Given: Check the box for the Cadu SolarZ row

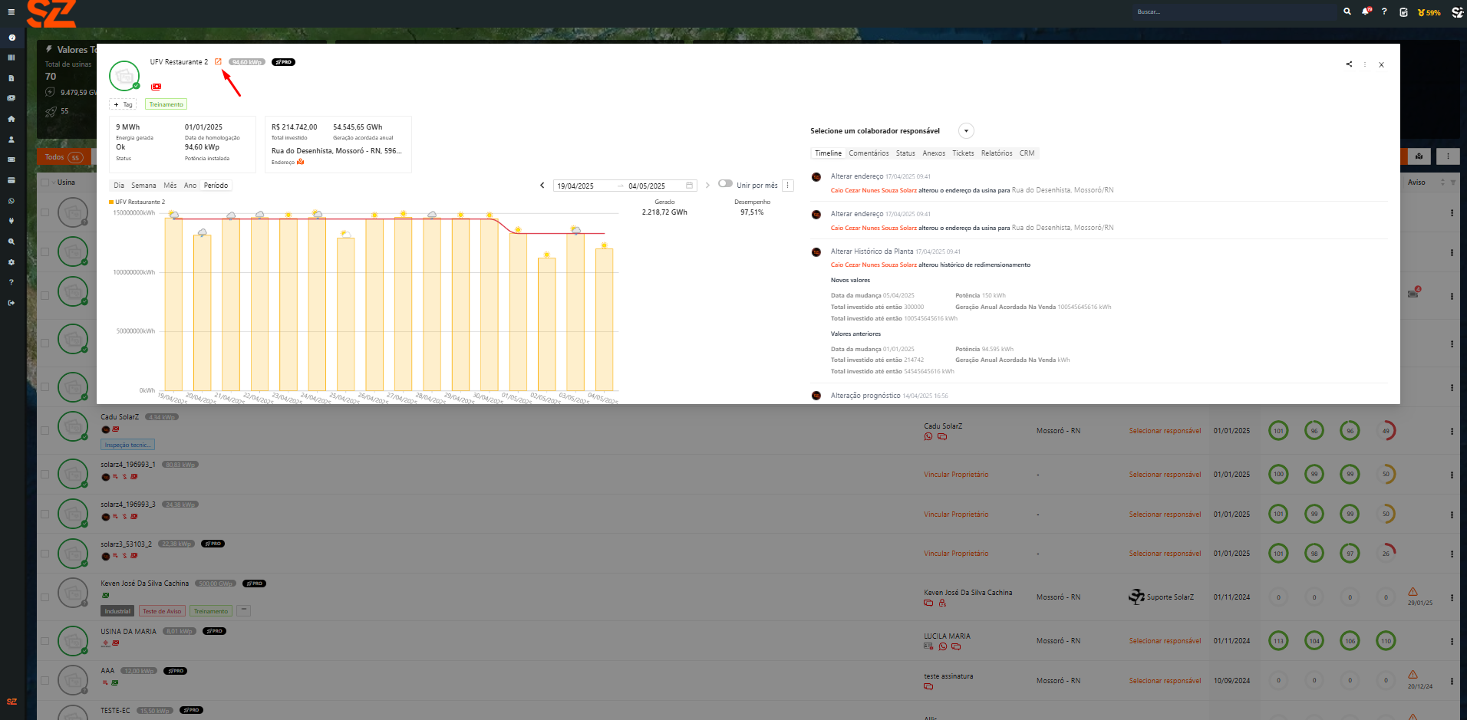Looking at the screenshot, I should point(45,431).
